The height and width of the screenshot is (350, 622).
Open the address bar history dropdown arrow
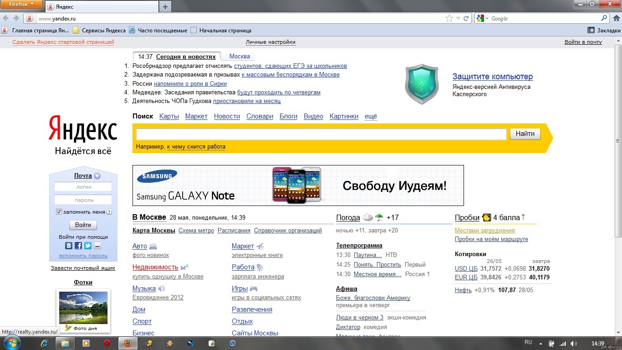tap(459, 19)
